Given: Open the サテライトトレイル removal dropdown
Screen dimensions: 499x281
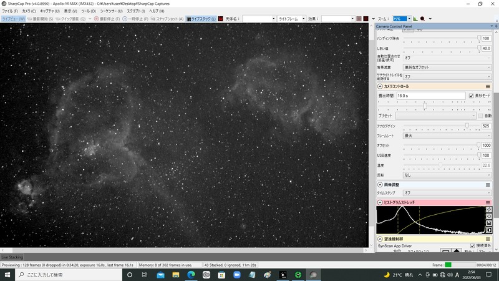Looking at the screenshot, I should click(447, 76).
